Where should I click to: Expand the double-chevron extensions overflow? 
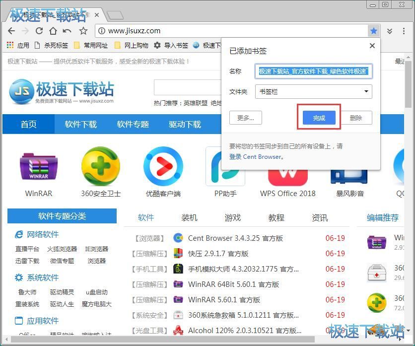(x=390, y=31)
